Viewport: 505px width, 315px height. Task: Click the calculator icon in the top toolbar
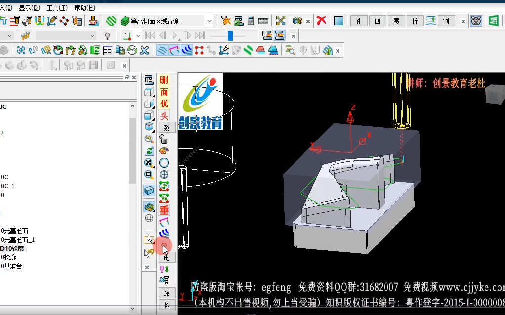point(251,21)
